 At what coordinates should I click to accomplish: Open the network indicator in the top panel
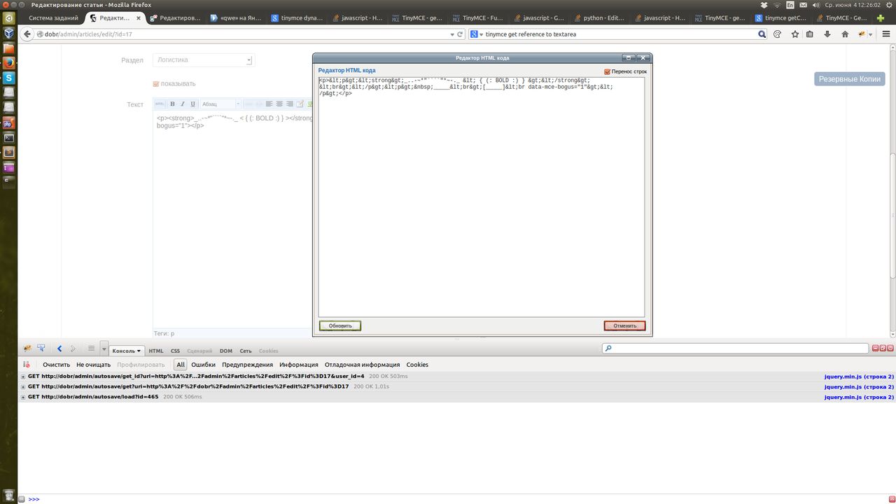tap(776, 5)
